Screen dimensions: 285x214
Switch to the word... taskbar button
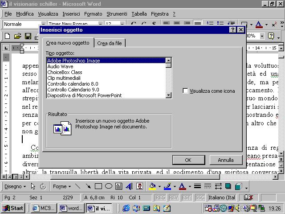click(71, 208)
